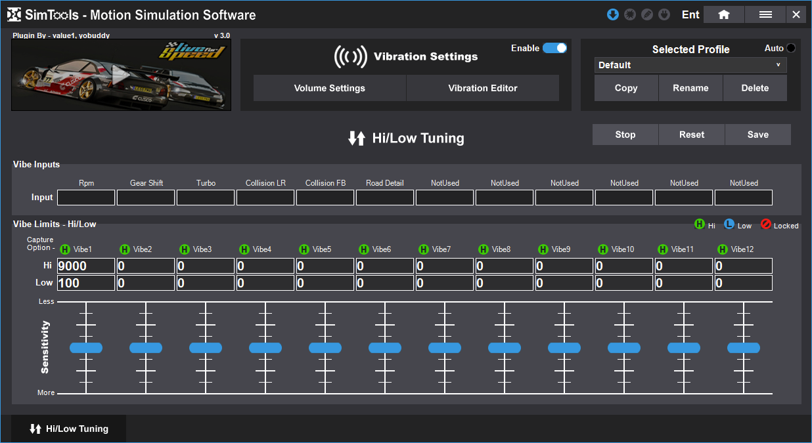Click the "Ent" label in title bar
This screenshot has height=443, width=812.
690,14
